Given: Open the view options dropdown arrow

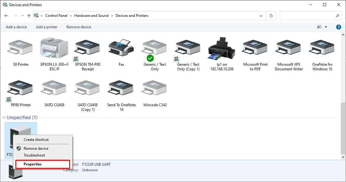Looking at the screenshot, I should tap(326, 27).
